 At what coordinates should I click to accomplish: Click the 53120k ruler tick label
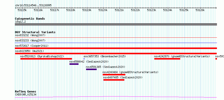[103, 10]
